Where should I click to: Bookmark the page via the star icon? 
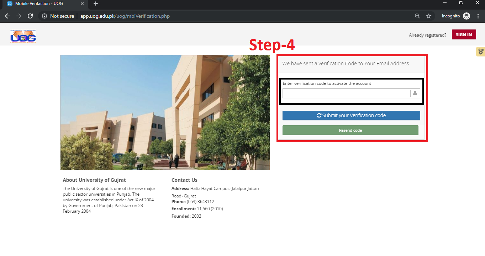pyautogui.click(x=428, y=16)
